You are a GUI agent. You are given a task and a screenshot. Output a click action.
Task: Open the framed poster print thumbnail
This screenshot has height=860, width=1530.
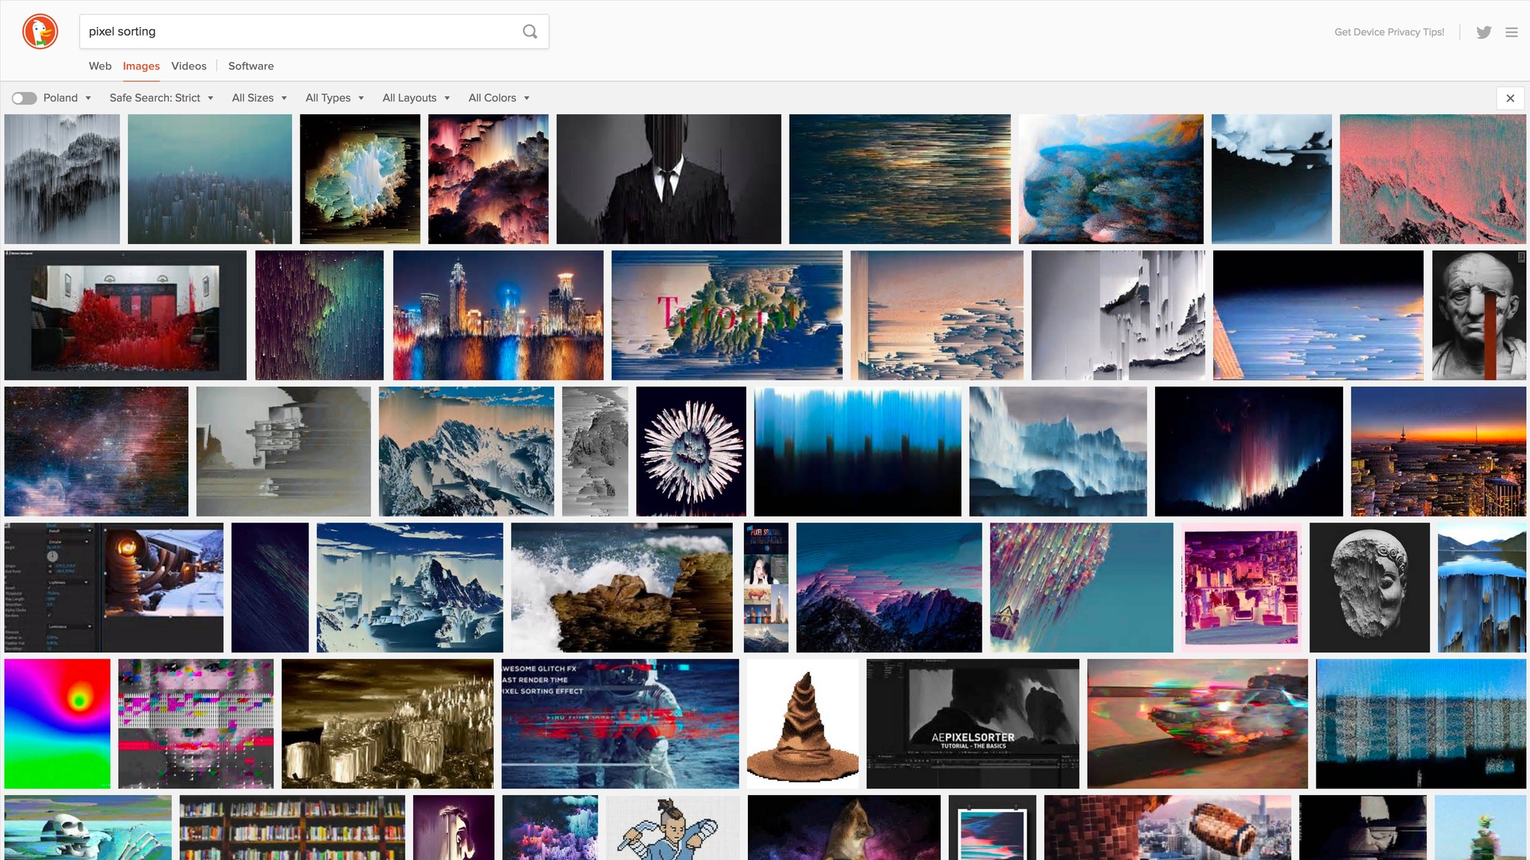point(992,827)
